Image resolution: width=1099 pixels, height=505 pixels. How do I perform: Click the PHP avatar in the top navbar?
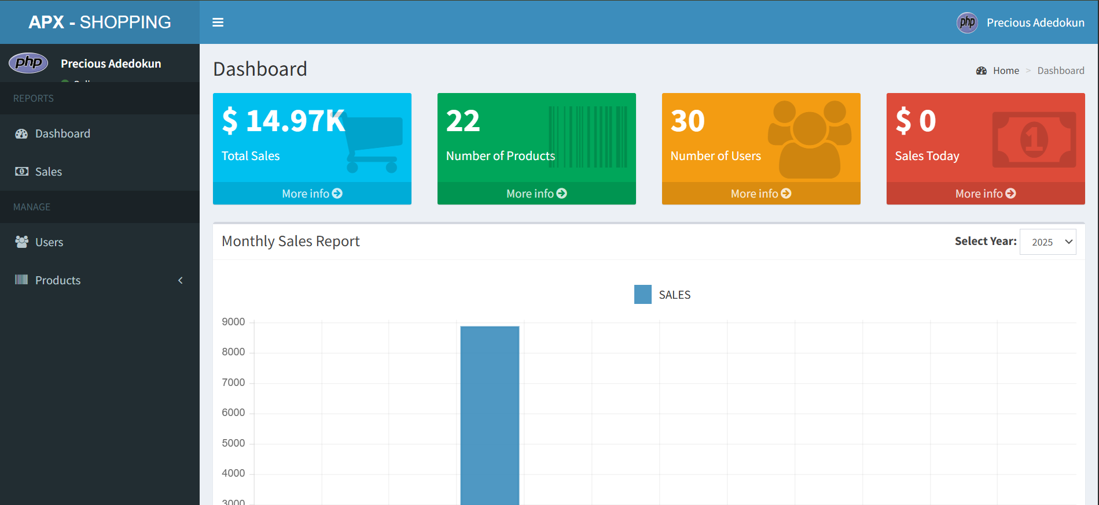click(x=966, y=23)
